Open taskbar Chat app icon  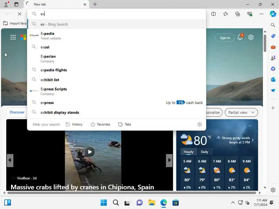pos(139,202)
